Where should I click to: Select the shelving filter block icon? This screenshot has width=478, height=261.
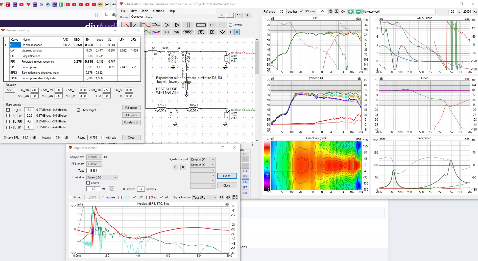pos(156,25)
